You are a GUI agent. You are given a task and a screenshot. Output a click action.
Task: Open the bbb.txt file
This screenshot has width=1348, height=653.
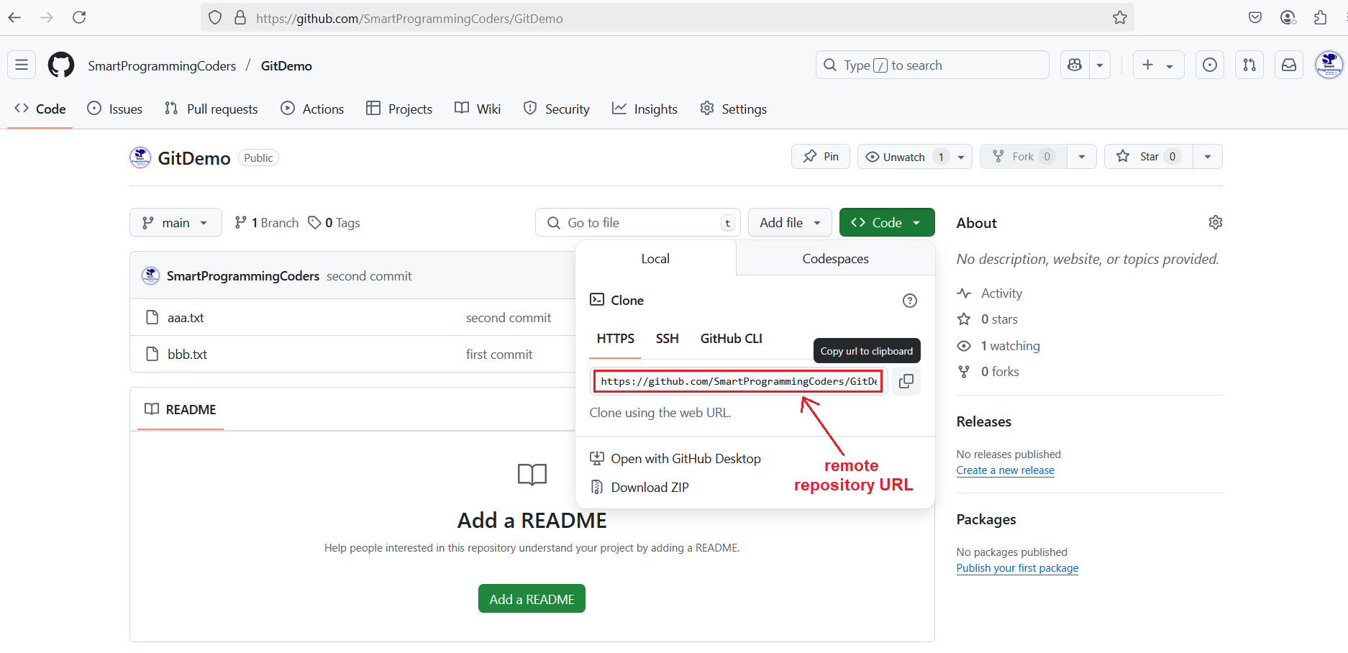coord(187,355)
